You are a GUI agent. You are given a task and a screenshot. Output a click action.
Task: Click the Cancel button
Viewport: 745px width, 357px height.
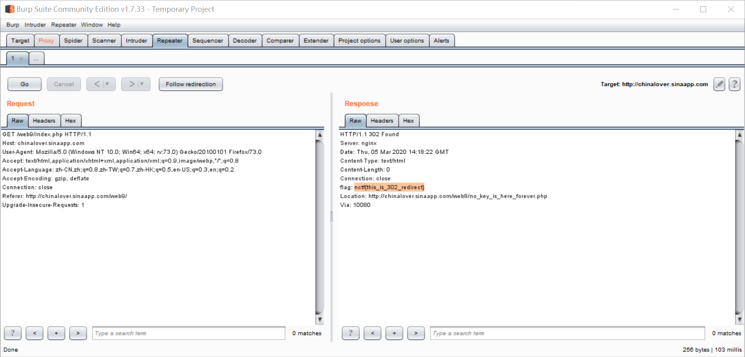click(x=64, y=84)
